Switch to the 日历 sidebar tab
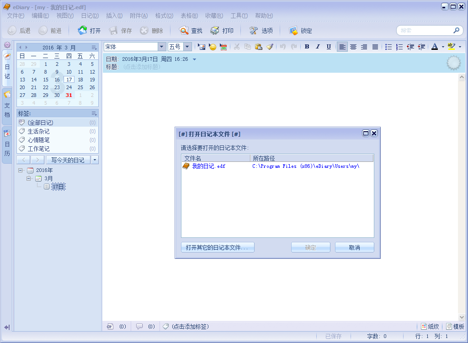 pos(7,145)
